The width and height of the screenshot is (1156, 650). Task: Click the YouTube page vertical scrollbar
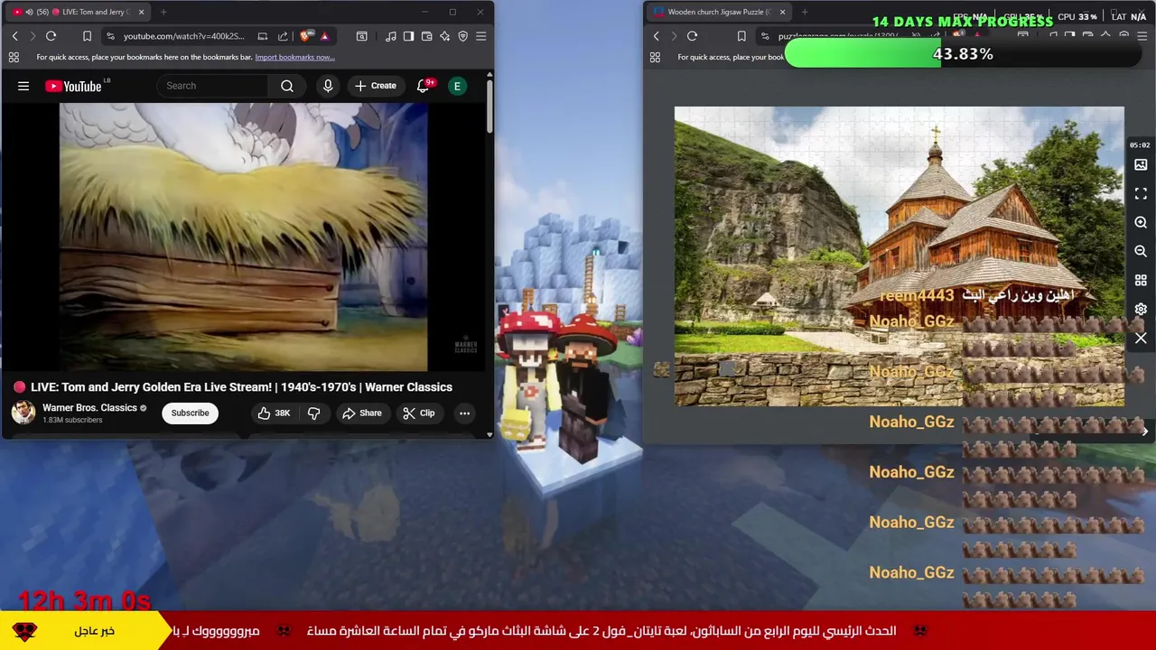coord(489,108)
